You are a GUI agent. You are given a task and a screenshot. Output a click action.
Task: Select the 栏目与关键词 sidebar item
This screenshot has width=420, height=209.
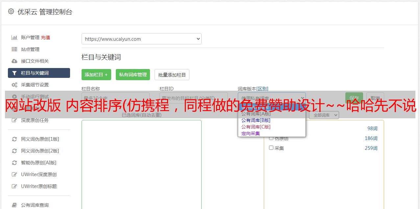point(39,73)
